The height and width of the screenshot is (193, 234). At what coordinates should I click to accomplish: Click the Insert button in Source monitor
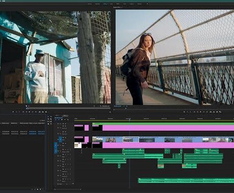point(40,112)
